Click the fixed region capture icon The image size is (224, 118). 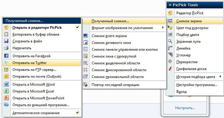click(x=85, y=70)
